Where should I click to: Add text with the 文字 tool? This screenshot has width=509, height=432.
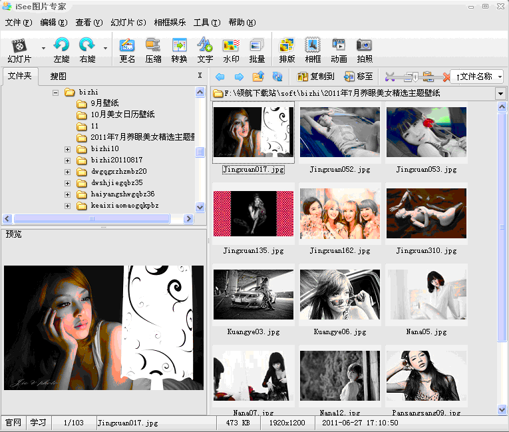(x=205, y=51)
